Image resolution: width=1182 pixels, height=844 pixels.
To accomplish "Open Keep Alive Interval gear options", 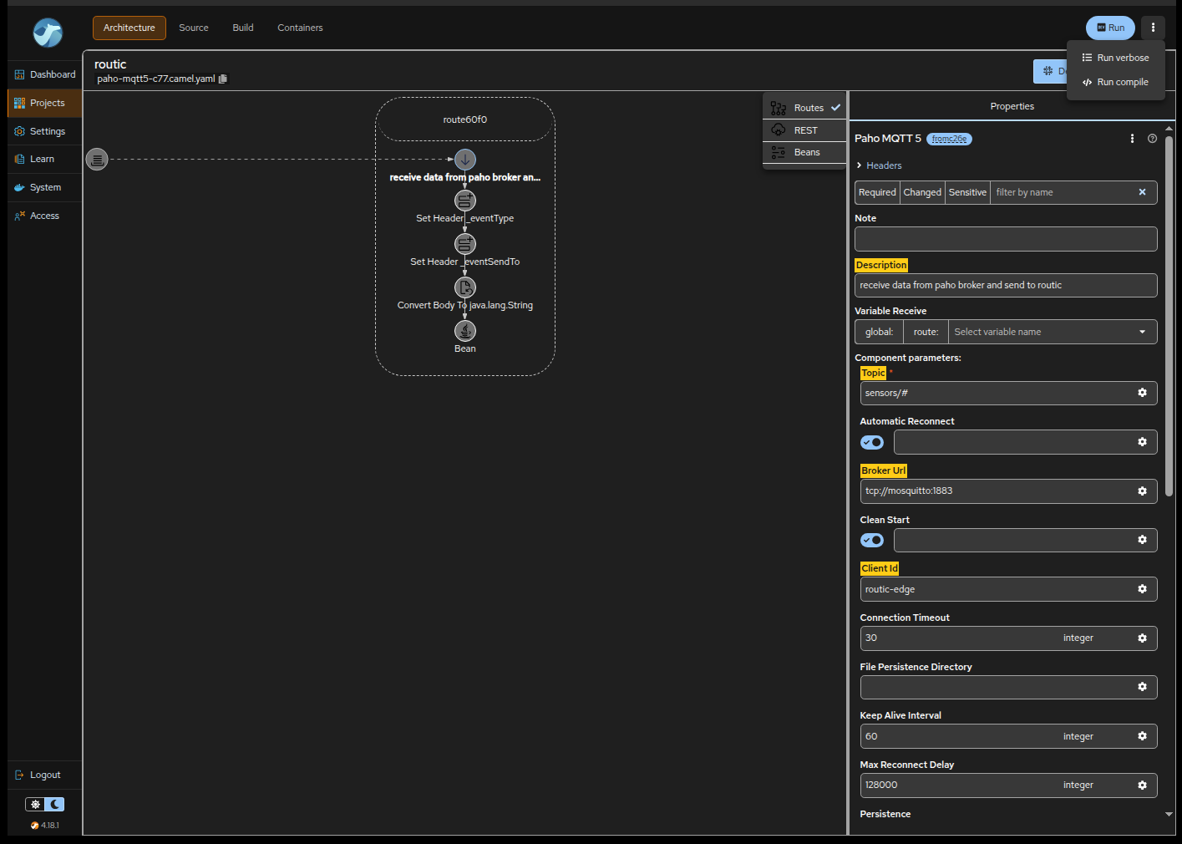I will point(1142,736).
